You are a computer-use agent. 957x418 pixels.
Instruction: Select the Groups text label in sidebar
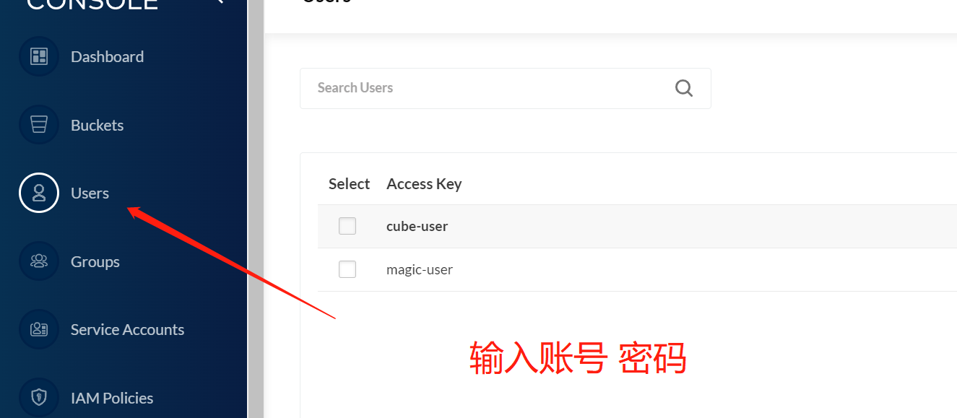tap(95, 261)
